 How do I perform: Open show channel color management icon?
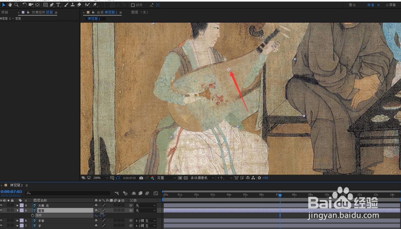[152, 178]
